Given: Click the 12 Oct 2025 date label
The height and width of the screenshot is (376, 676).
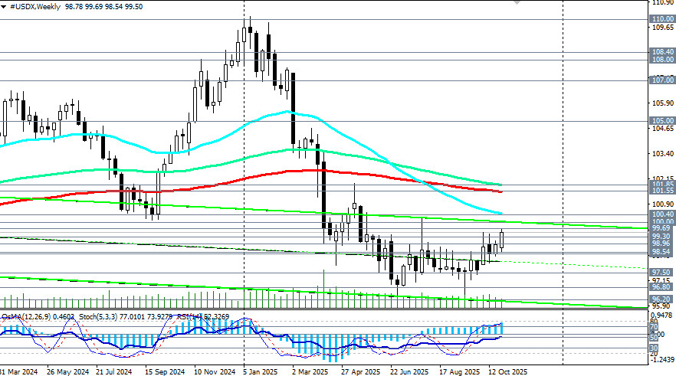Looking at the screenshot, I should point(508,371).
